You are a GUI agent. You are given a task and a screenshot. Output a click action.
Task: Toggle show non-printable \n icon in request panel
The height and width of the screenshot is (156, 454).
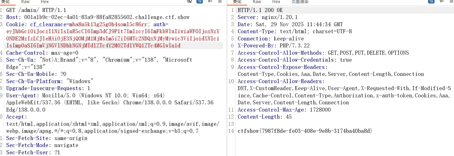click(x=210, y=1)
